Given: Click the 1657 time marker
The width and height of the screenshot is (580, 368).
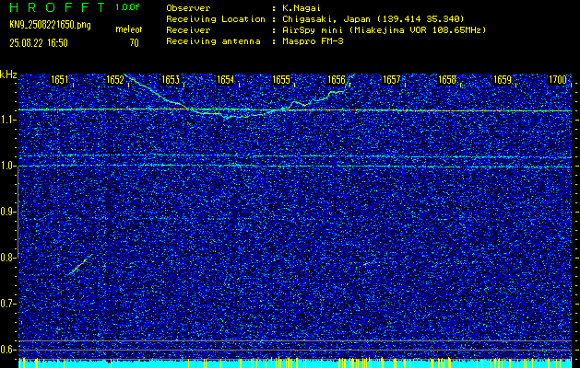Looking at the screenshot, I should tap(392, 80).
